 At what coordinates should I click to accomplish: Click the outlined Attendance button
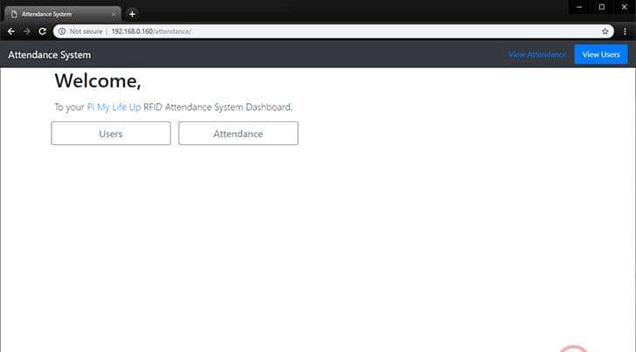(238, 134)
